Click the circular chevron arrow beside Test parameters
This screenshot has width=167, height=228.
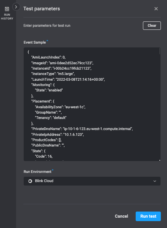[16, 7]
